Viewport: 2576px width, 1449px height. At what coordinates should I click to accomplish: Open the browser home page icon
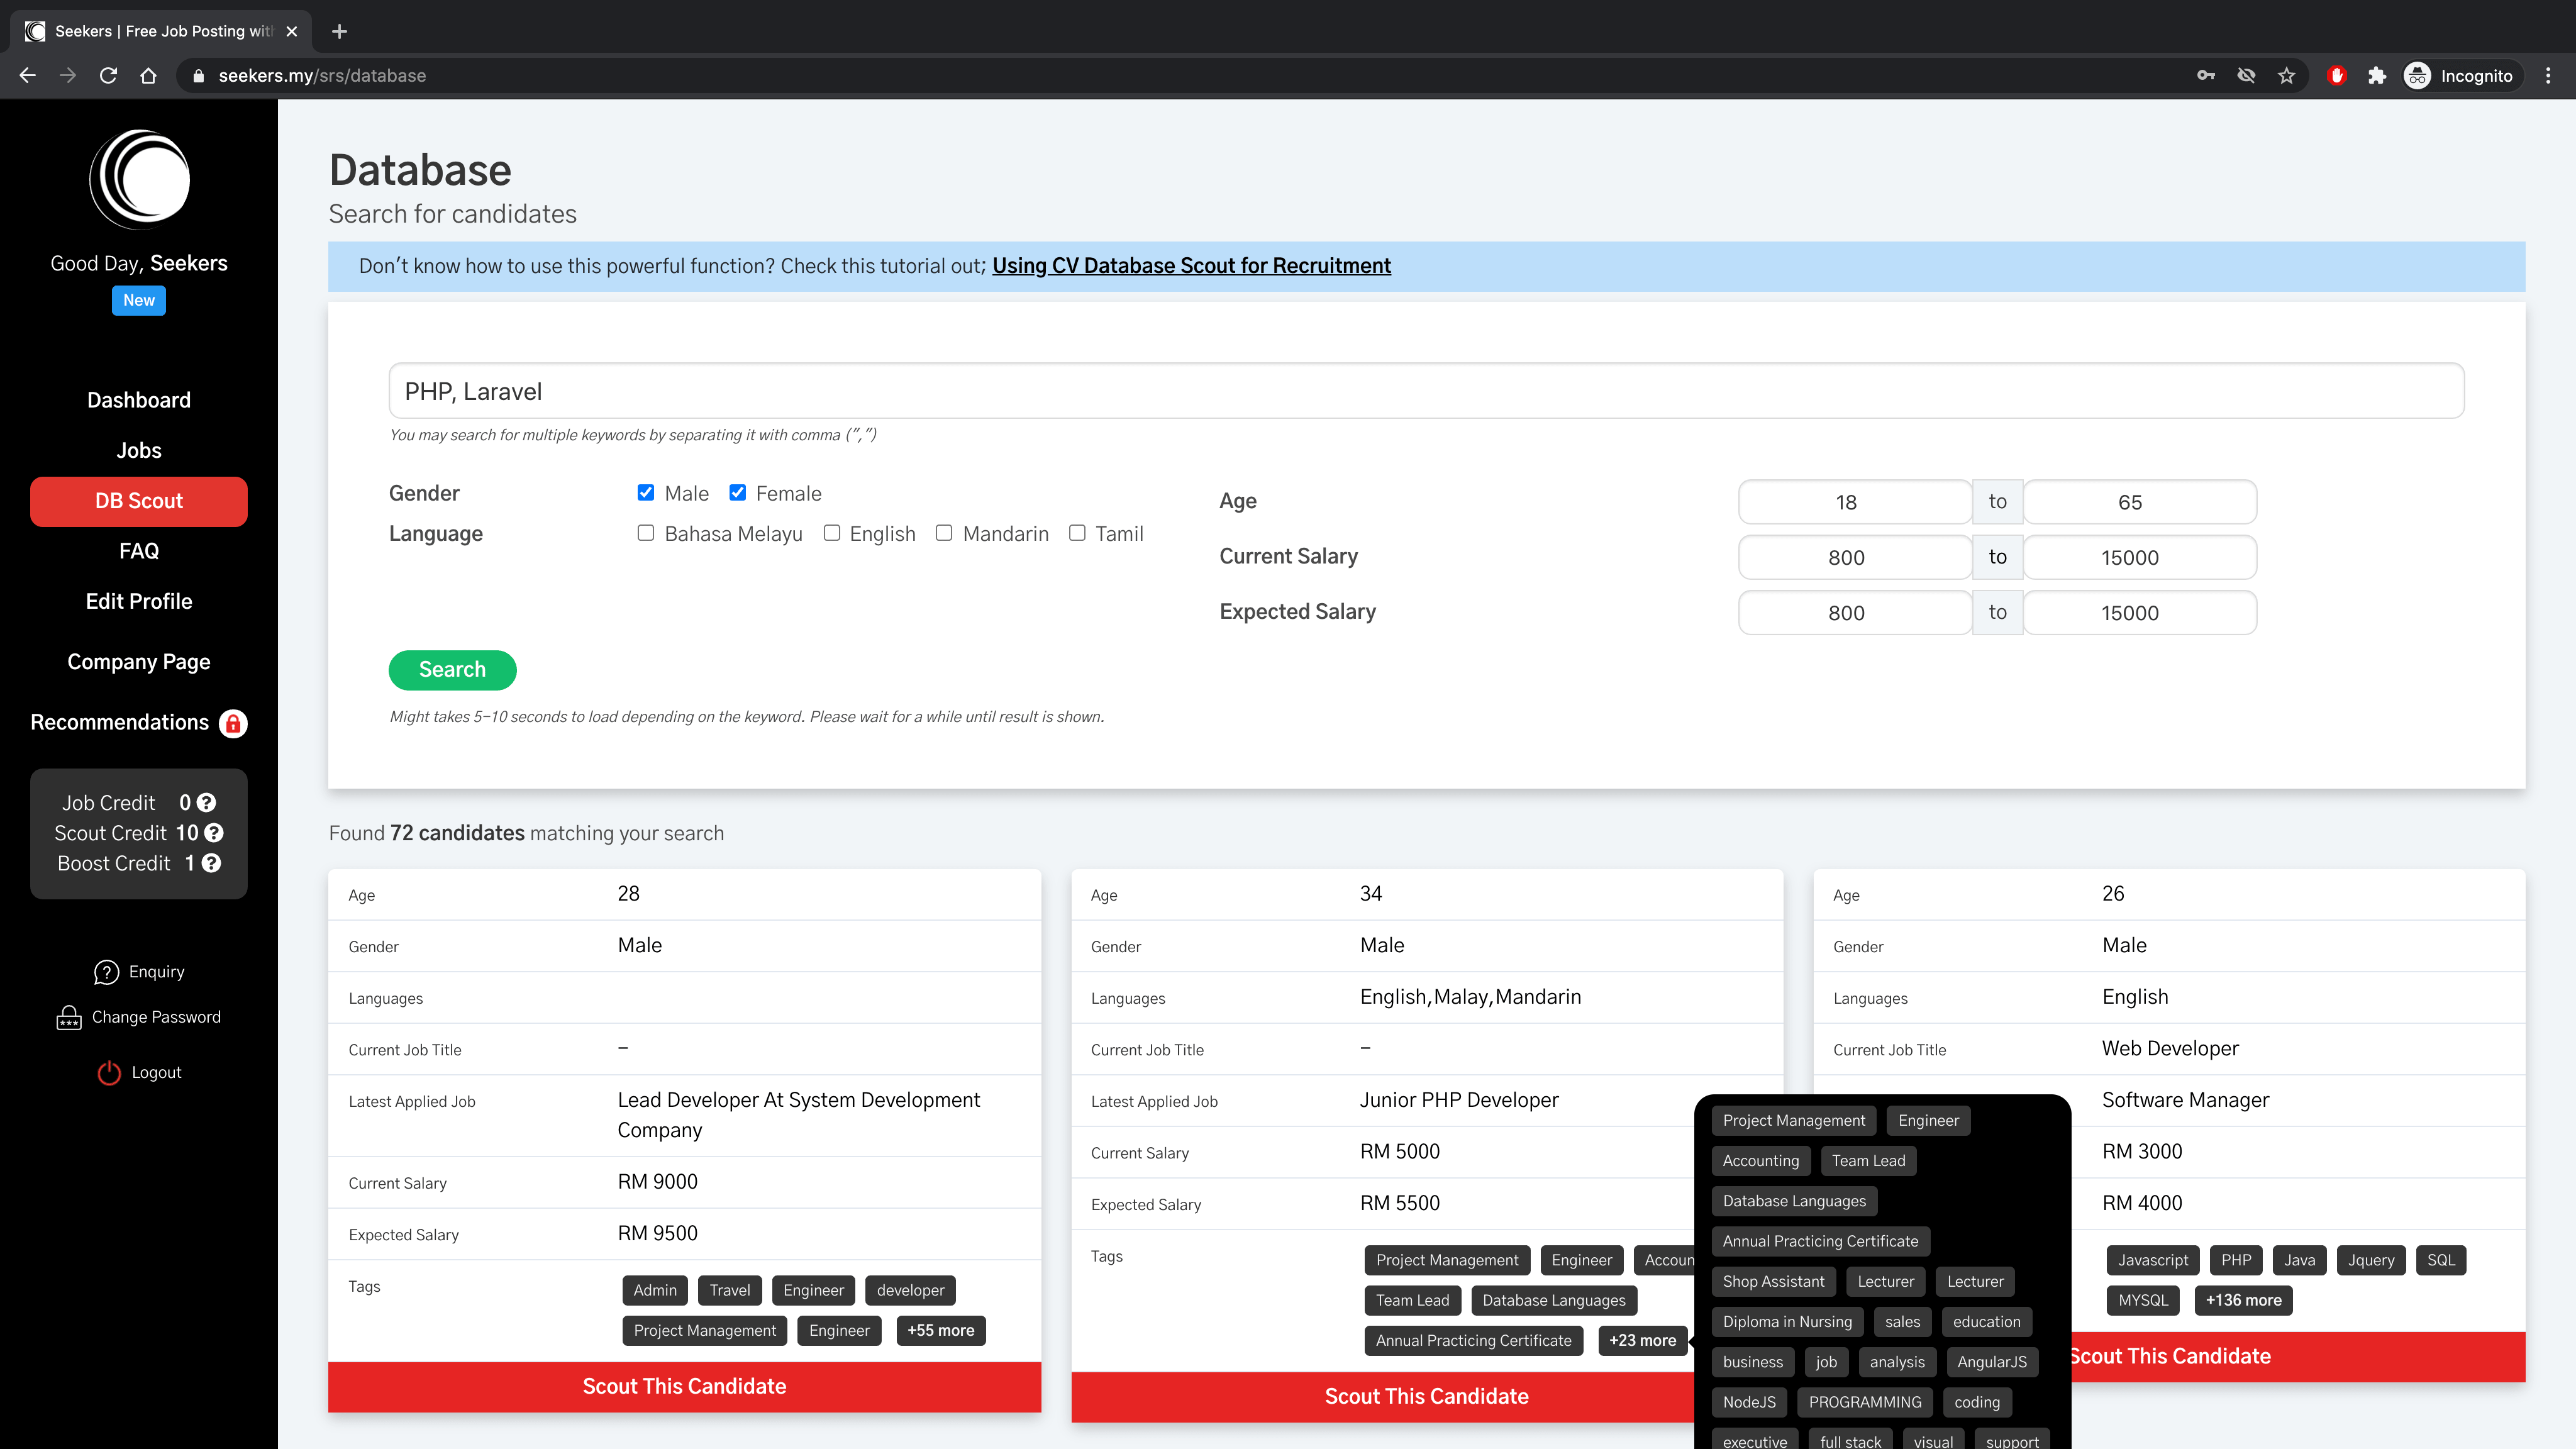148,76
